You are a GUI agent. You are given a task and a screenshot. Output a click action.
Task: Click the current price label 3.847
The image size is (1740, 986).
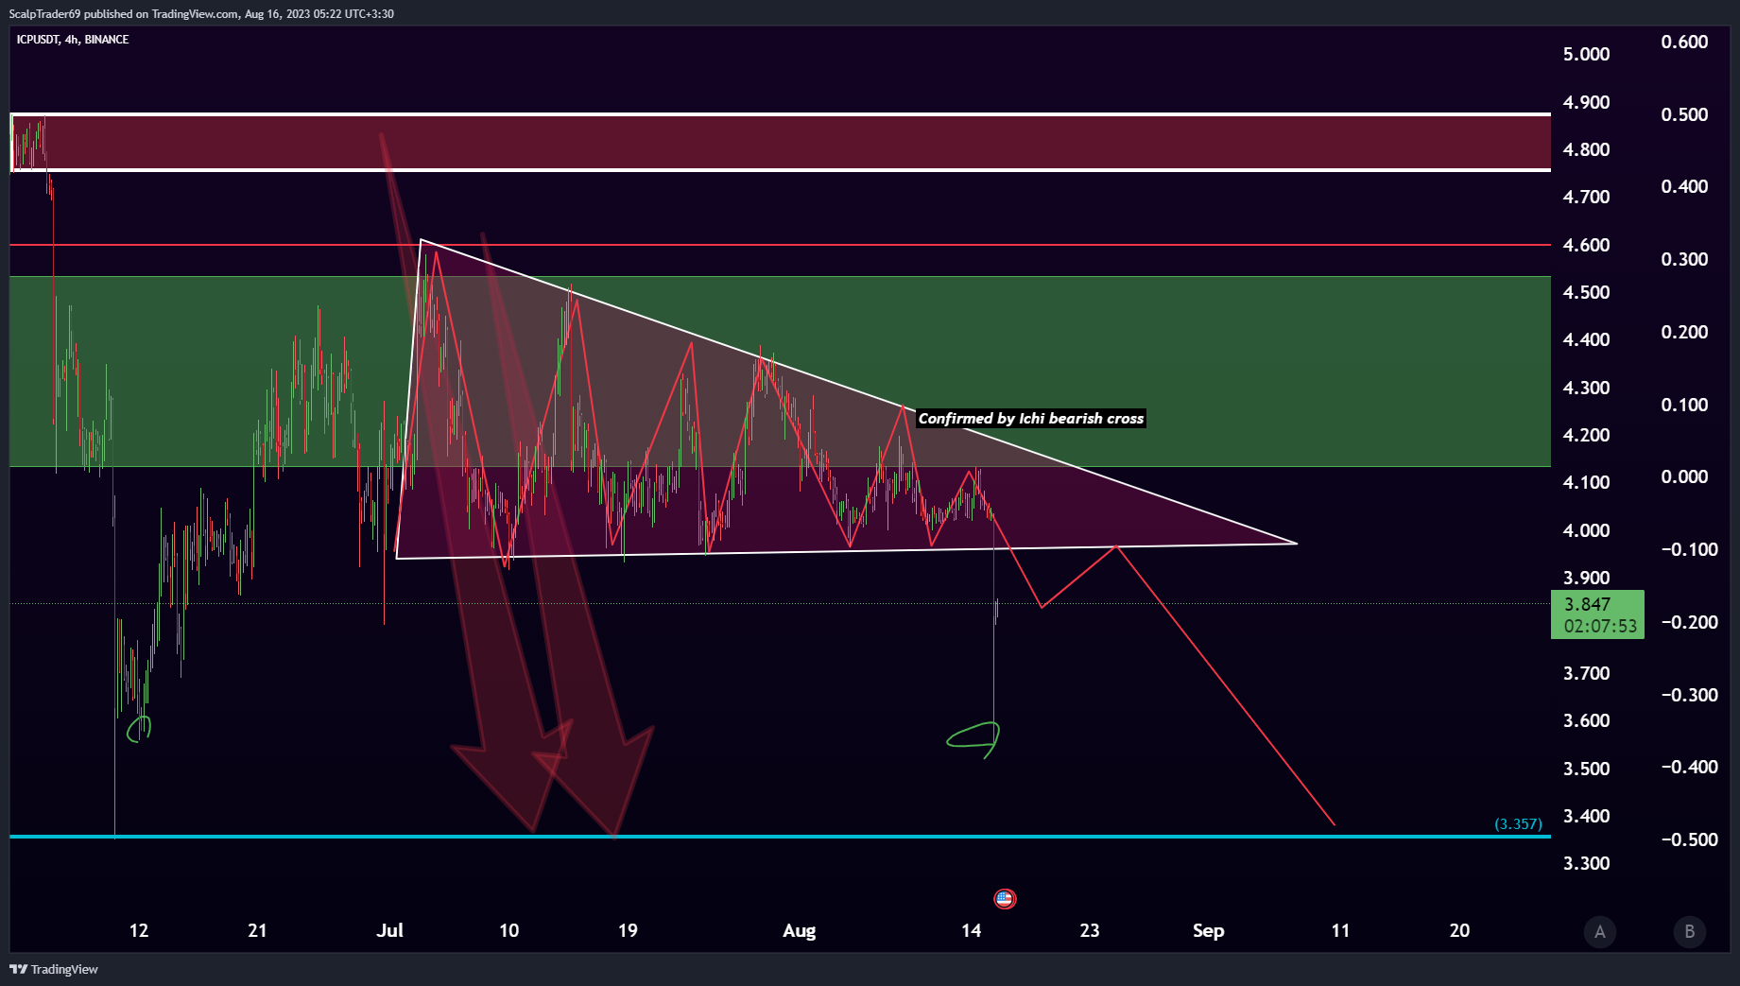coord(1587,604)
